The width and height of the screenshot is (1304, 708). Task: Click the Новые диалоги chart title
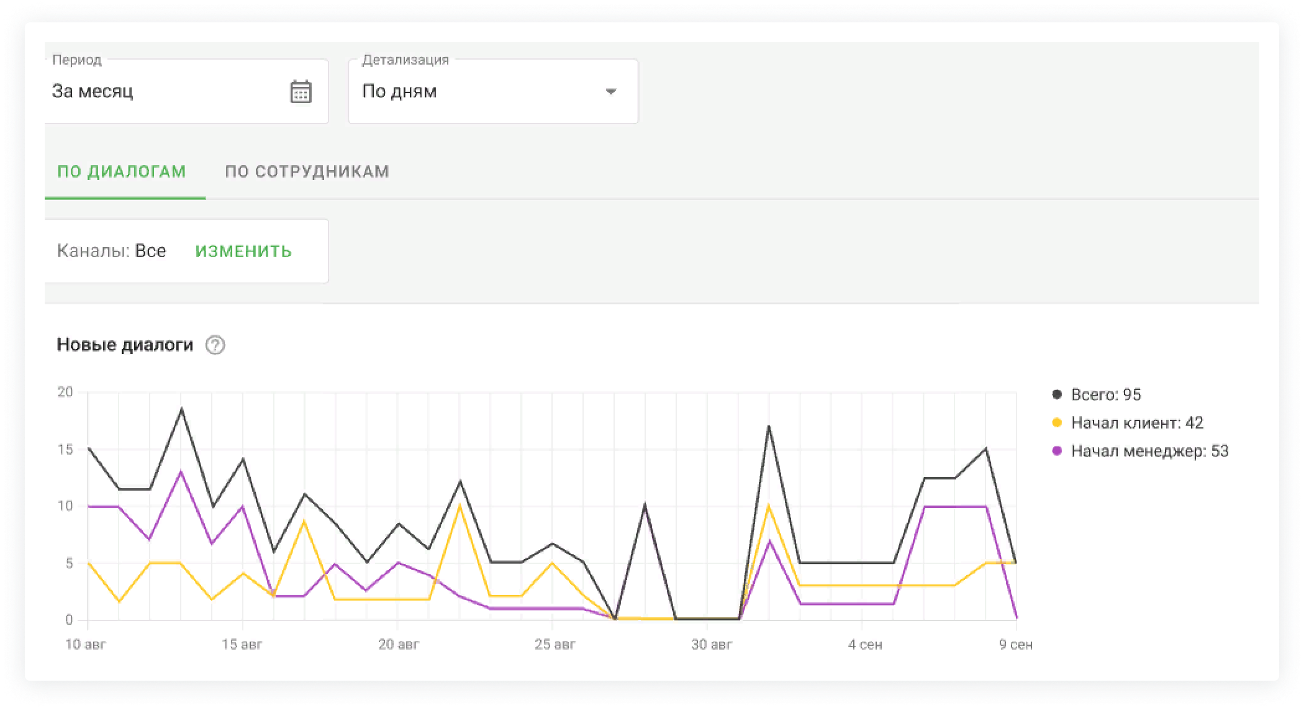tap(125, 345)
